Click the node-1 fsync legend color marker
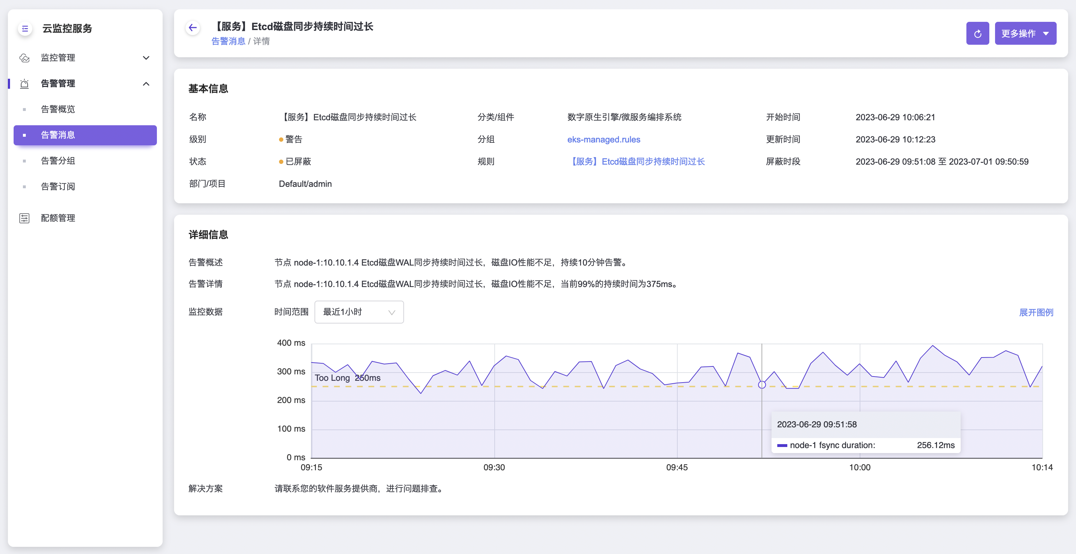The height and width of the screenshot is (554, 1076). [782, 446]
